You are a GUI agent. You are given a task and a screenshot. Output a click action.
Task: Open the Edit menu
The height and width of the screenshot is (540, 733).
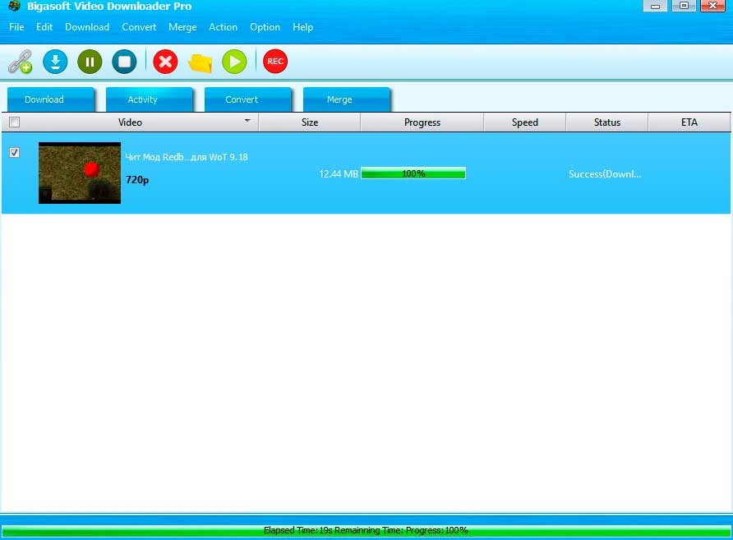44,27
